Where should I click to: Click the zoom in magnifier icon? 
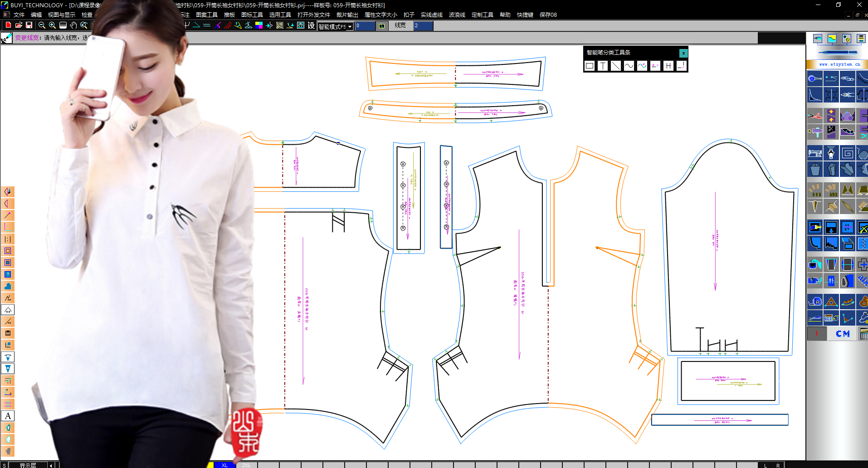pos(52,25)
